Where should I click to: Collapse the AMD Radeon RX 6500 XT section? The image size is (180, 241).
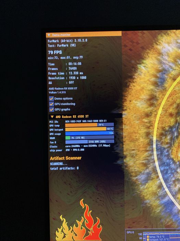52,117
